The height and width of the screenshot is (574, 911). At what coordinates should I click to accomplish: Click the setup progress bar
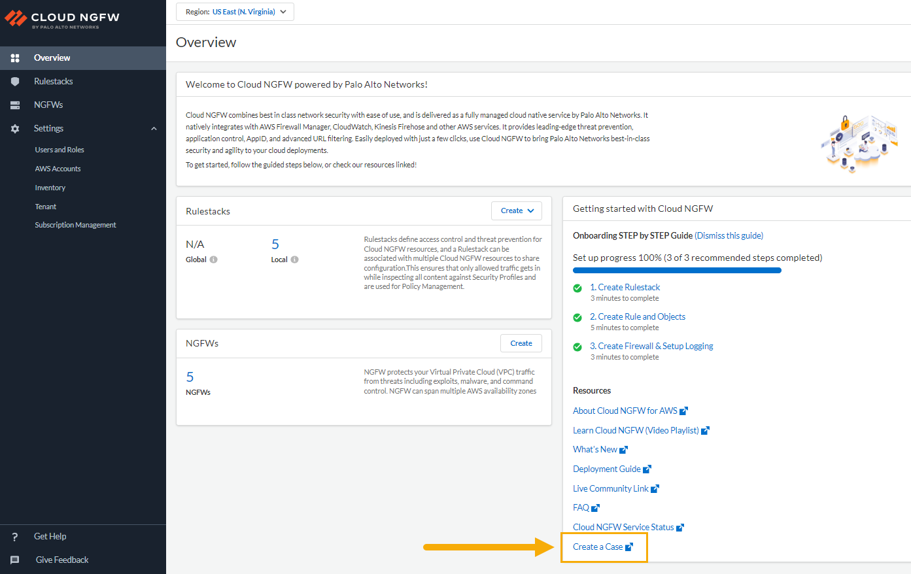coord(677,270)
